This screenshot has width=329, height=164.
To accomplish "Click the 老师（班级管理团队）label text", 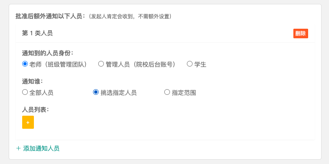I will [x=58, y=64].
